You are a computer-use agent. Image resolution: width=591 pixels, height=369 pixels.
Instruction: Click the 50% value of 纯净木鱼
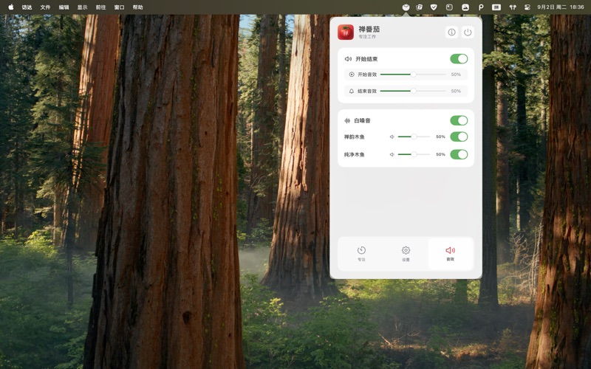pyautogui.click(x=440, y=154)
